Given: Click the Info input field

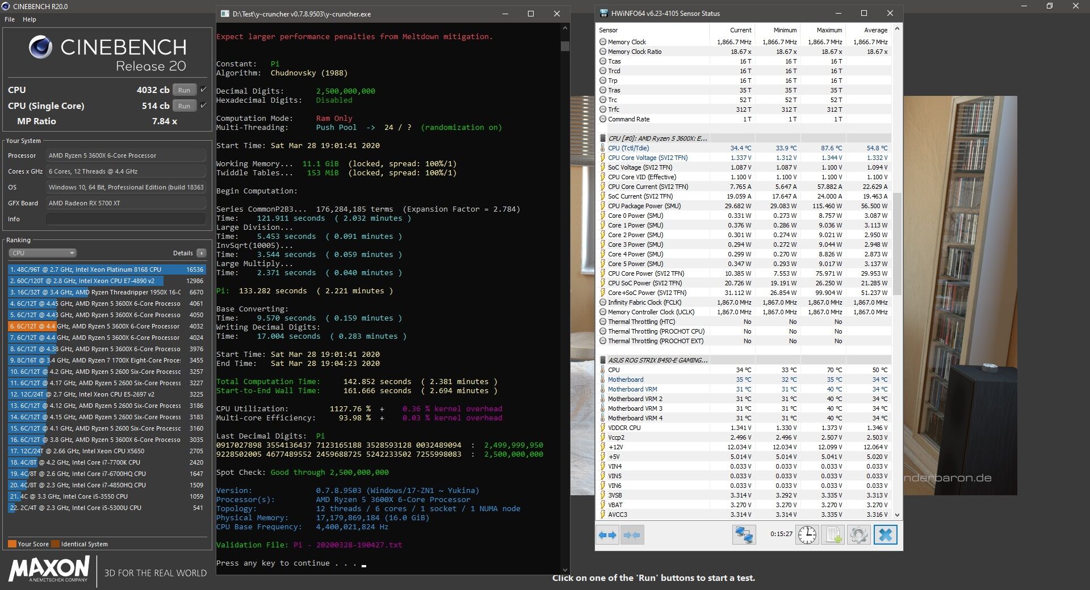Looking at the screenshot, I should click(126, 219).
